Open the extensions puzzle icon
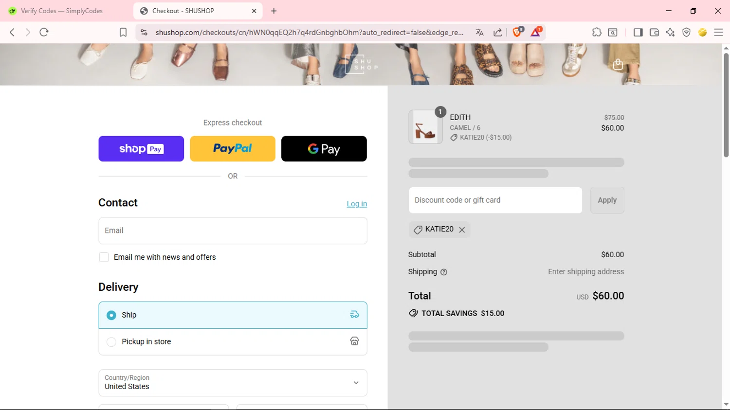The width and height of the screenshot is (730, 410). 597,32
